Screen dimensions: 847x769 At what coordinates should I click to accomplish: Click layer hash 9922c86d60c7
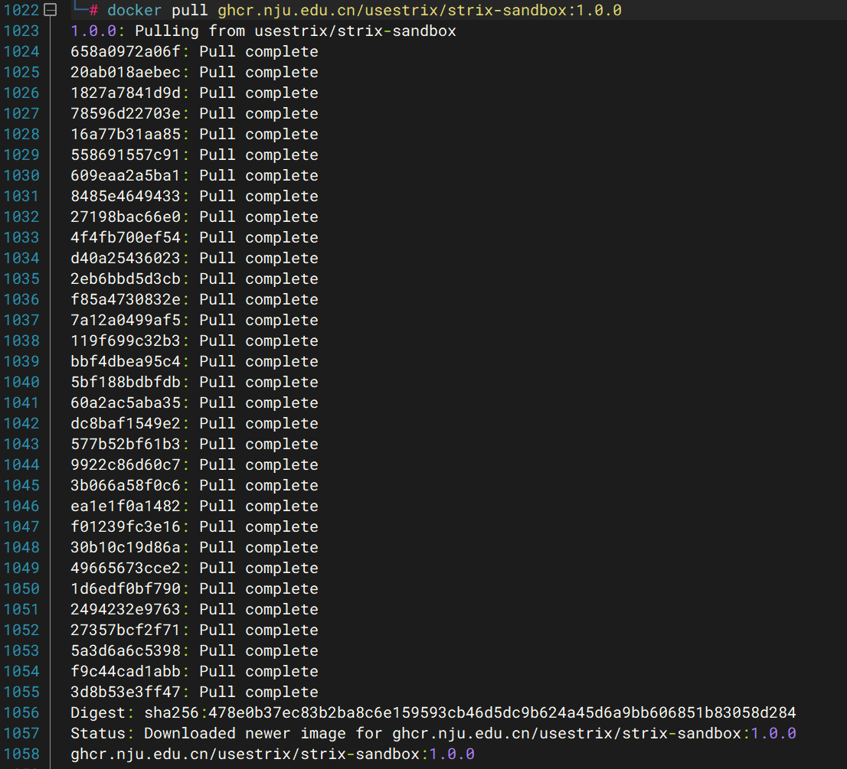[126, 464]
